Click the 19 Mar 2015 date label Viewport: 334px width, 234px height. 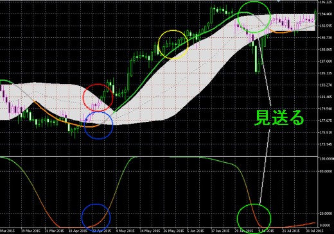31,231
